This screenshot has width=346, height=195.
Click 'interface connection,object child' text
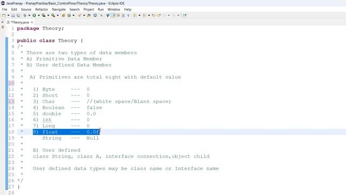[157, 157]
